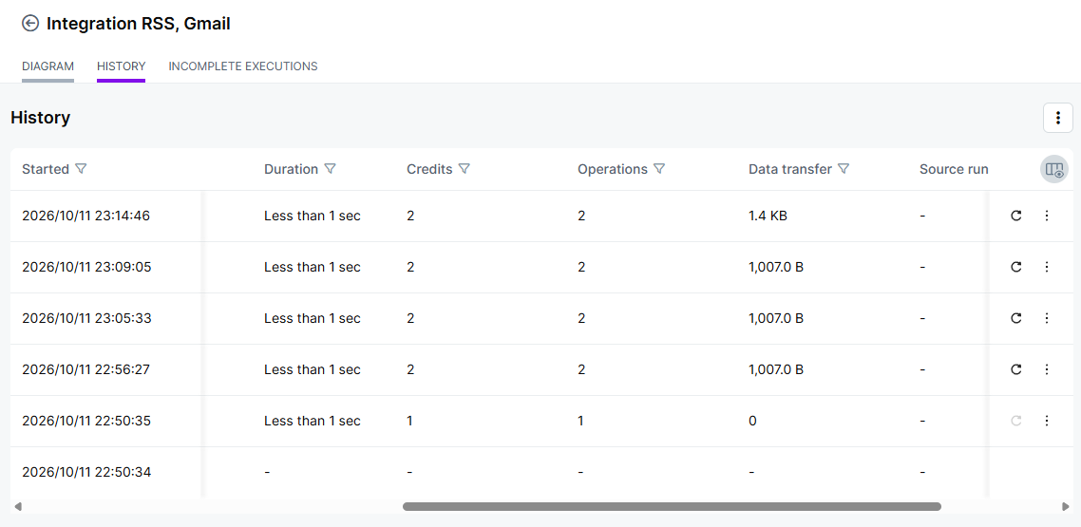
Task: Toggle column visibility settings
Action: click(x=1053, y=169)
